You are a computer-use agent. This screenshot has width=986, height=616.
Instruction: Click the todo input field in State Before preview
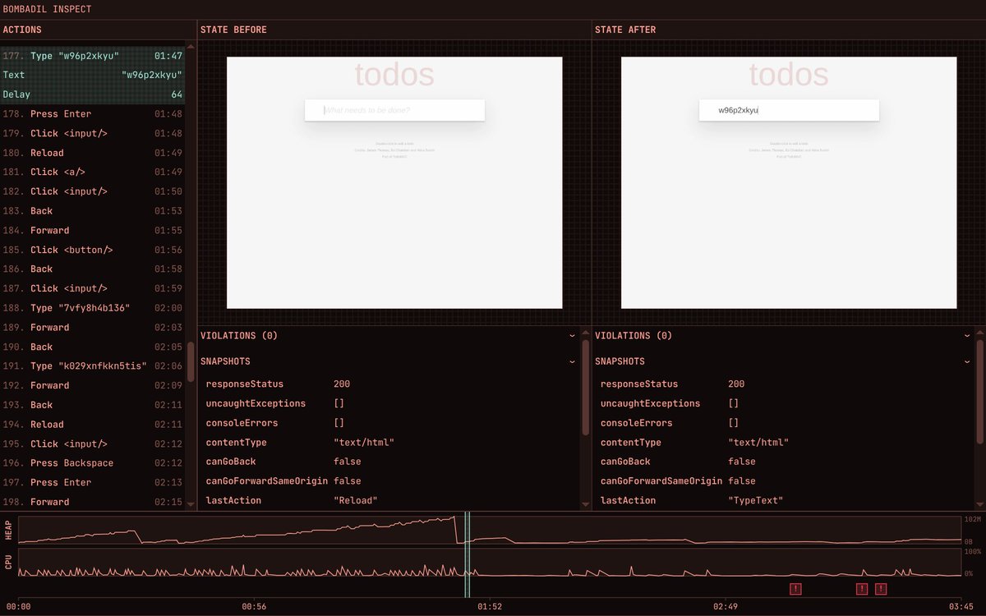pos(394,109)
